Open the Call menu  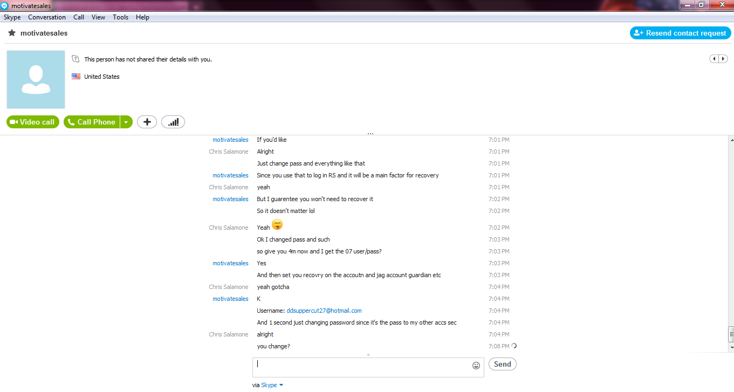click(79, 17)
